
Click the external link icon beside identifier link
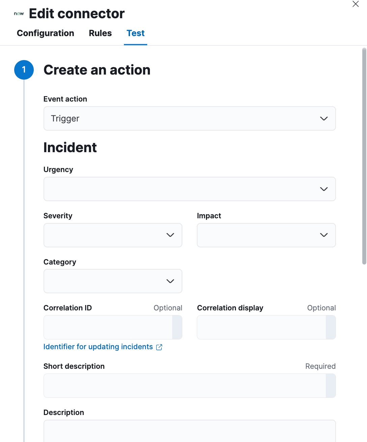[159, 347]
